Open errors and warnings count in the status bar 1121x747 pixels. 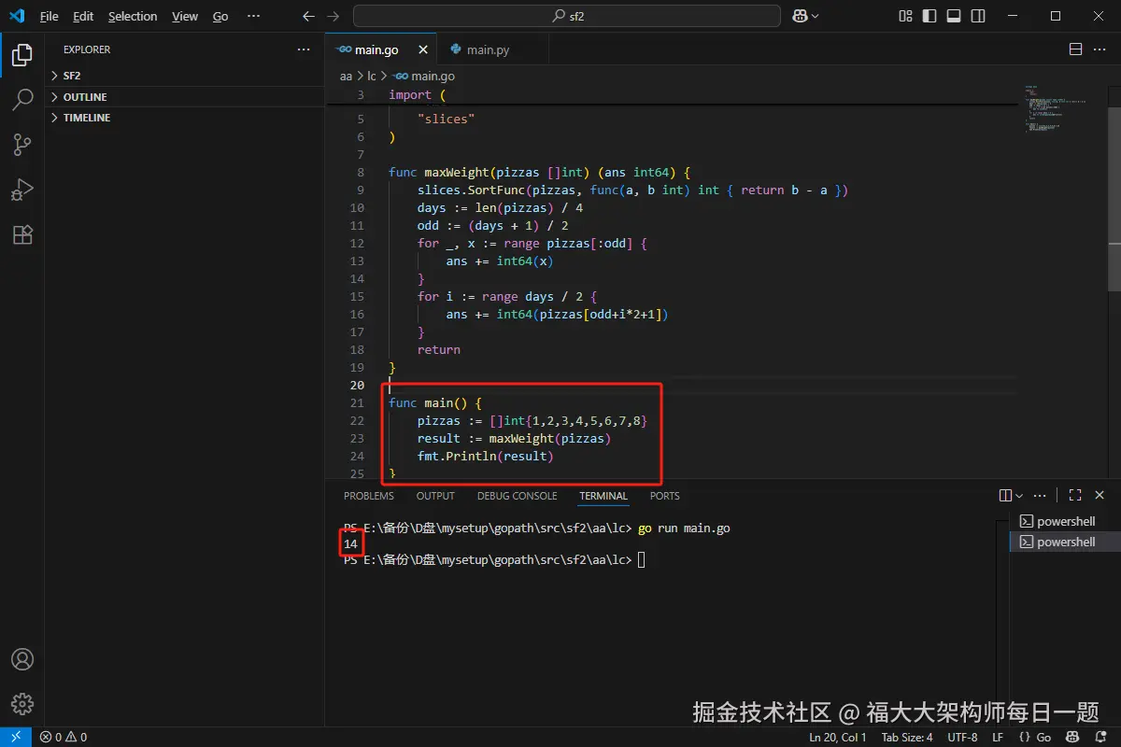coord(64,737)
